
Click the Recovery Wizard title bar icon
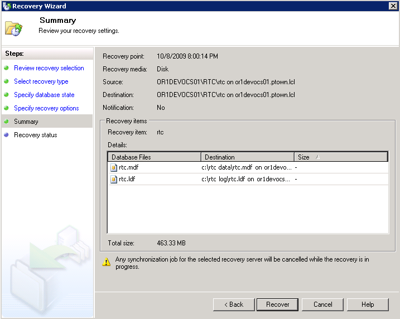[7, 6]
